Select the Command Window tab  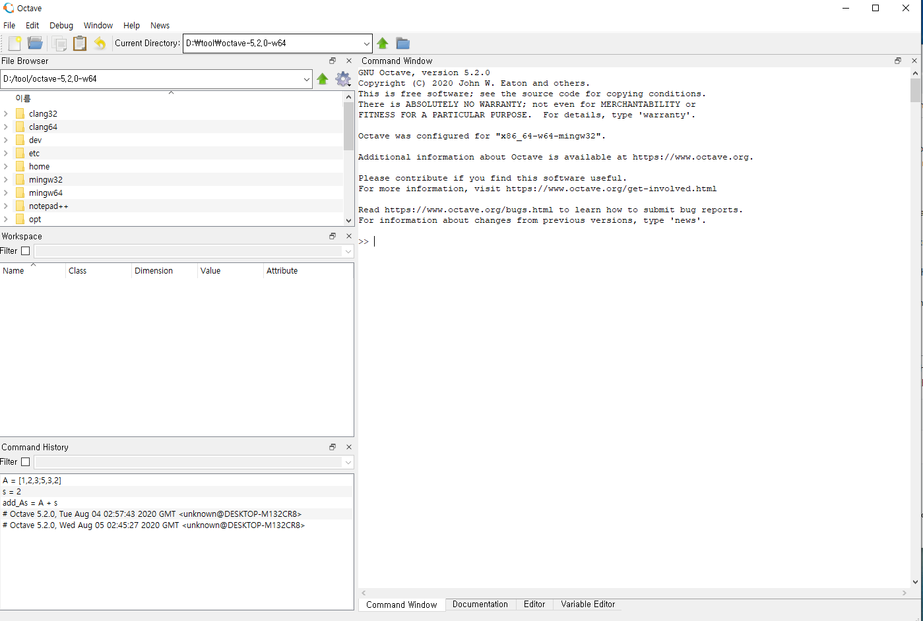[x=402, y=605]
